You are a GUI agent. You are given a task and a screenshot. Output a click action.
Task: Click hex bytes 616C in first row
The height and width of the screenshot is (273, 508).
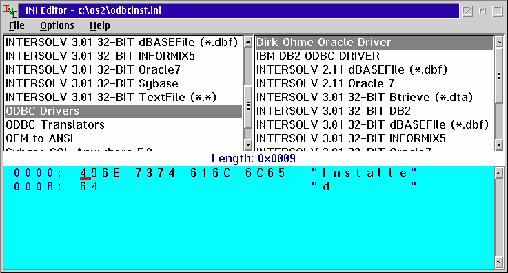210,173
